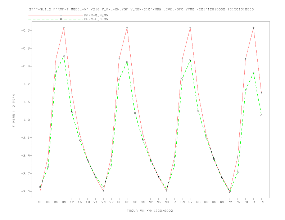Click the -3.0 y-axis tick label

click(25, 191)
